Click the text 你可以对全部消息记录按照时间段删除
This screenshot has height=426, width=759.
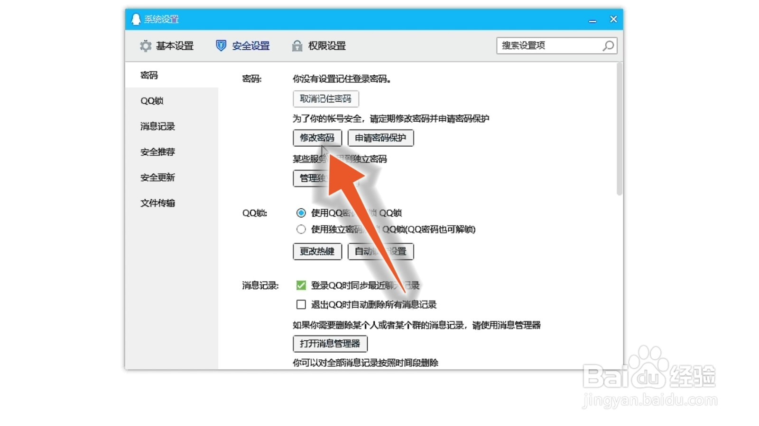[x=365, y=363]
